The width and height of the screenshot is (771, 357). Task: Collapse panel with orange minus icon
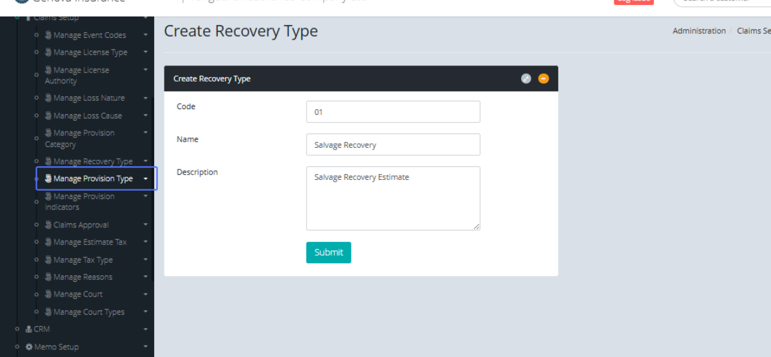[x=544, y=79]
